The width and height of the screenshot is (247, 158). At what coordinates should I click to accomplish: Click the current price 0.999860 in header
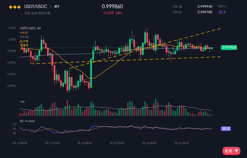(x=112, y=7)
